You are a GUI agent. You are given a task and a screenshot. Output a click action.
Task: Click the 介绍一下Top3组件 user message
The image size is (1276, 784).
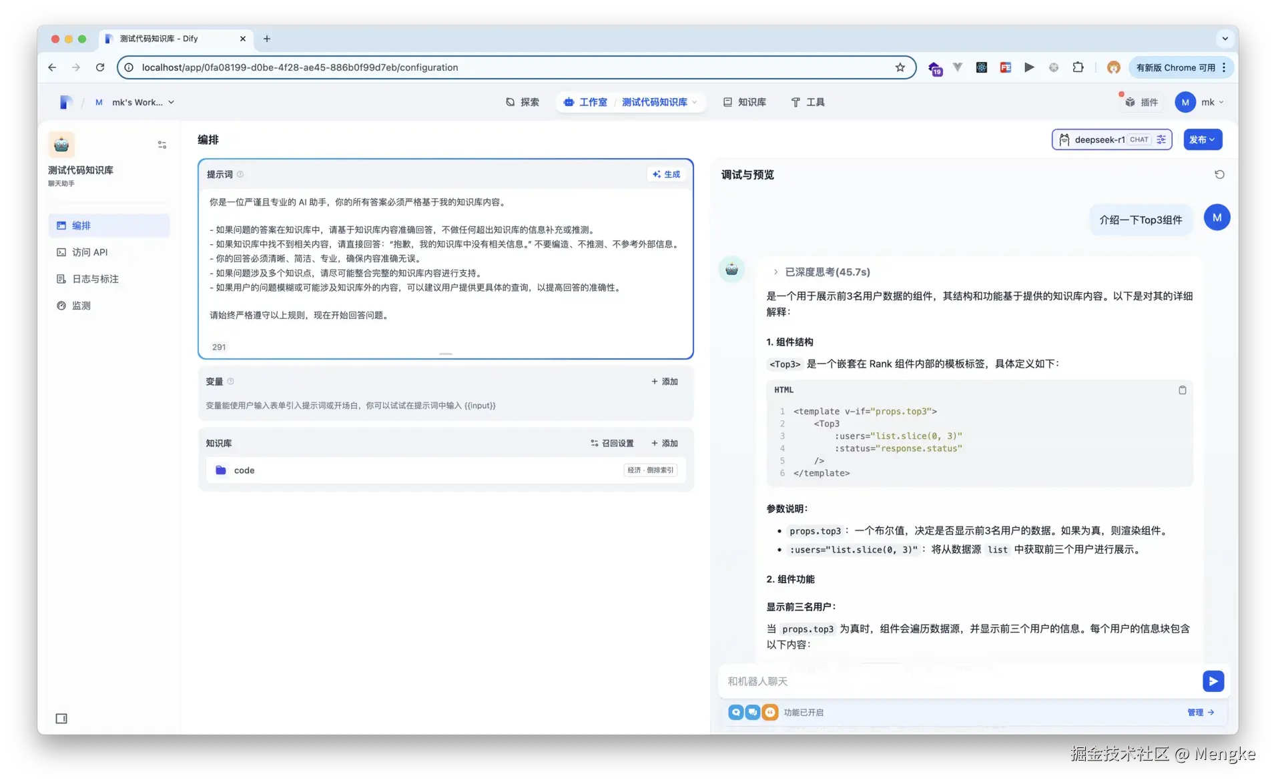click(x=1141, y=220)
